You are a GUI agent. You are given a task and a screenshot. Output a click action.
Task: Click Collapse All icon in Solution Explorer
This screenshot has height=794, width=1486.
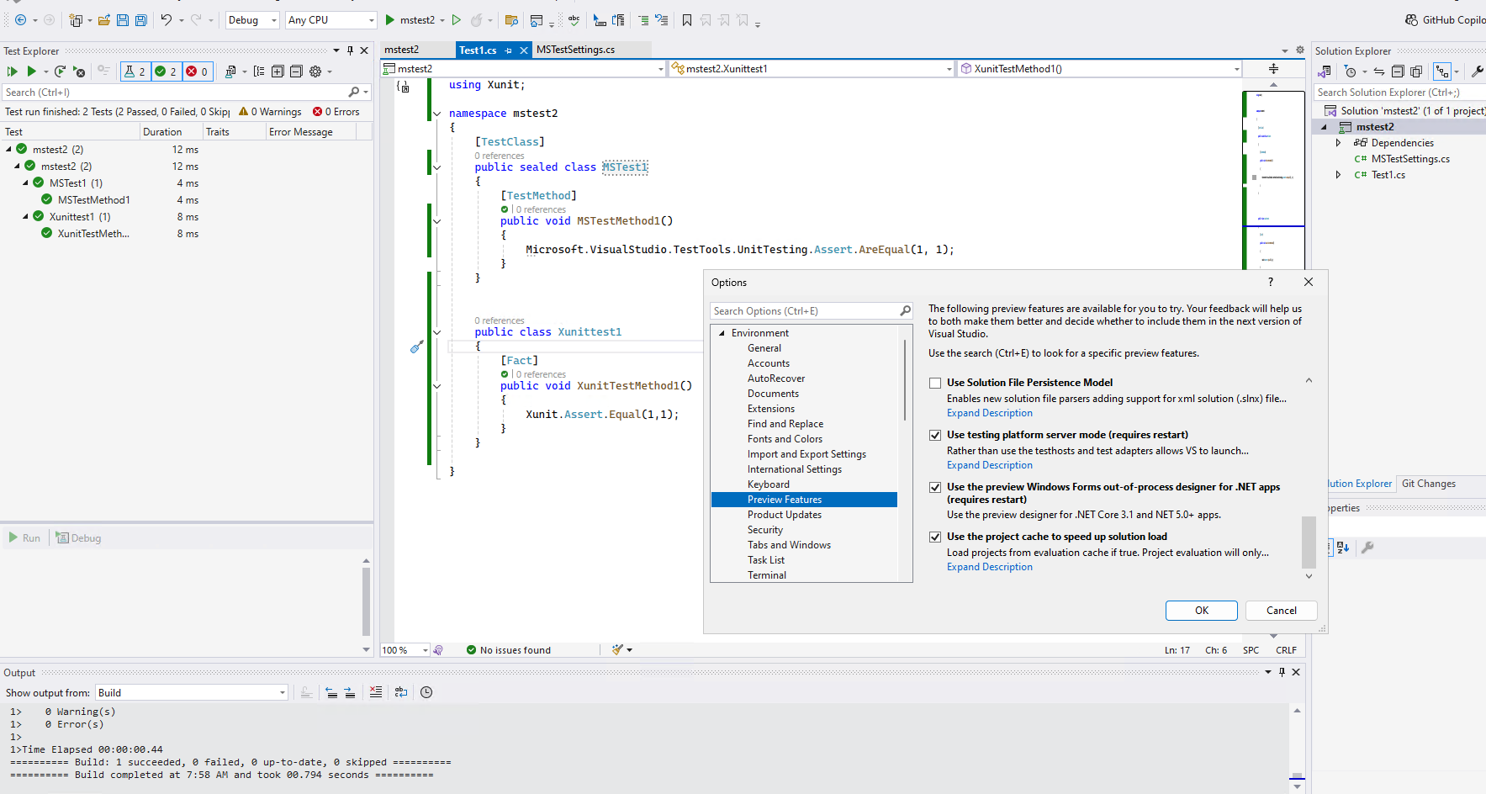(1398, 71)
